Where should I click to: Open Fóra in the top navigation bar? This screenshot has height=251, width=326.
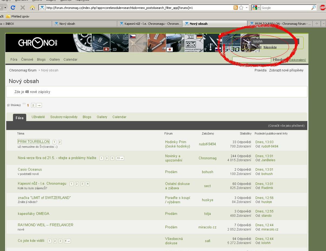14,60
